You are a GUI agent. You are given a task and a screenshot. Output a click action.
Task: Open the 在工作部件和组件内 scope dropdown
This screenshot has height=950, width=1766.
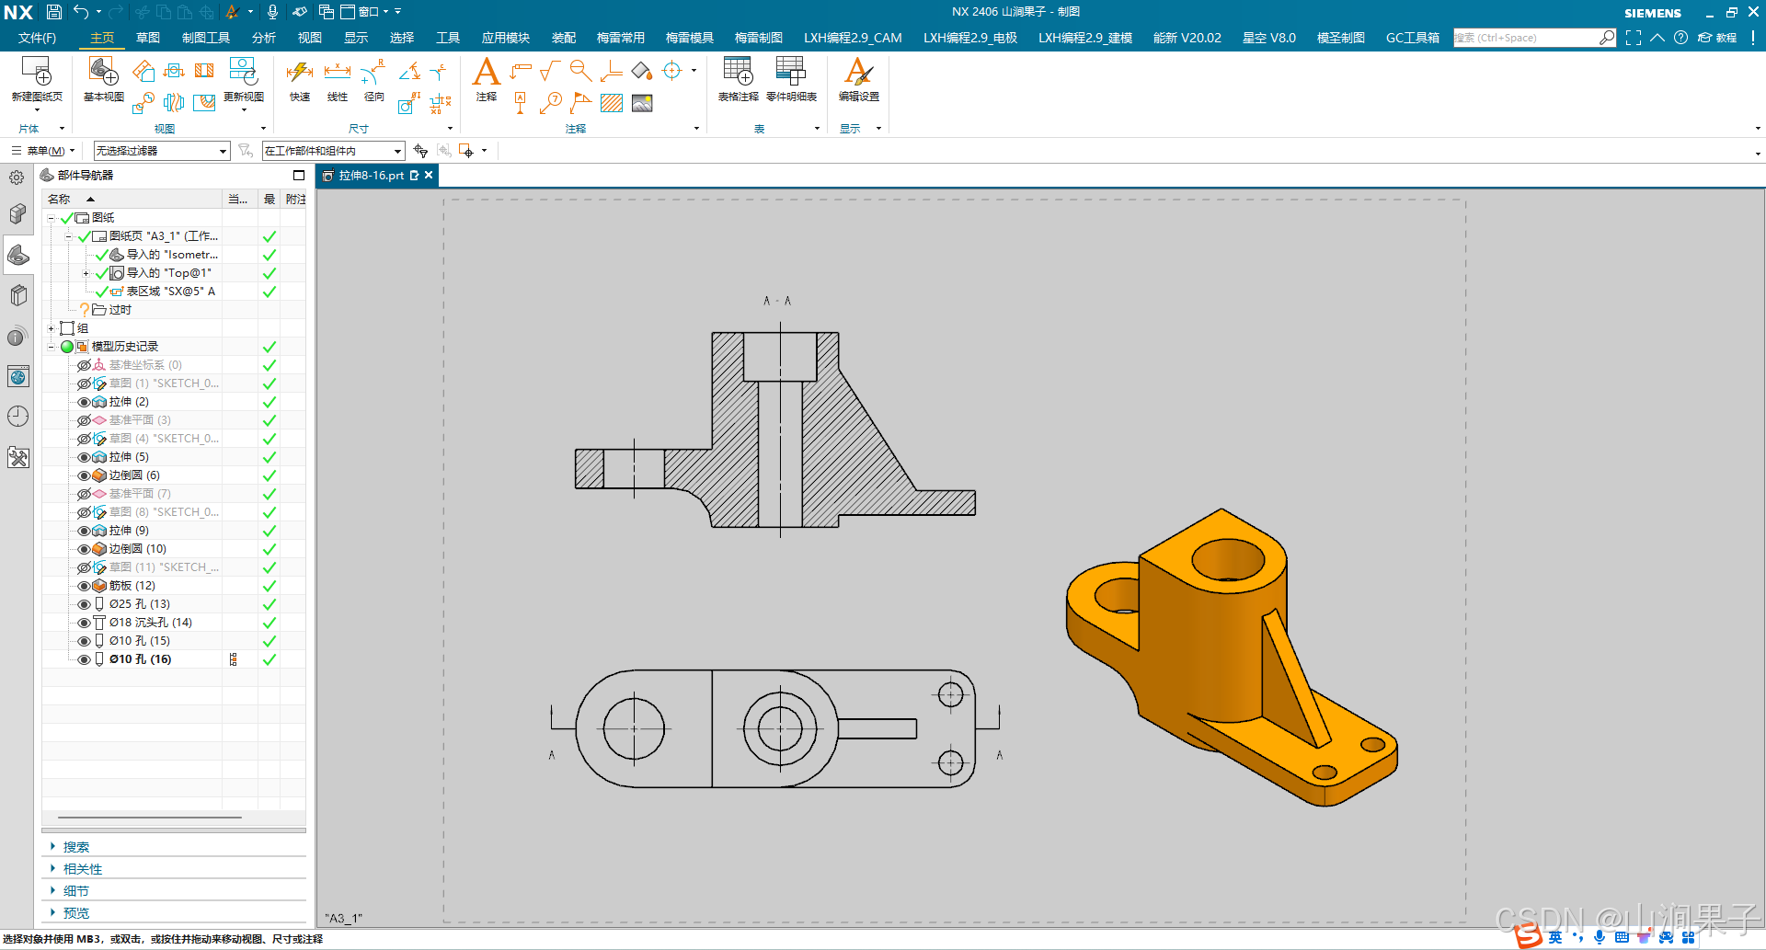coord(333,151)
